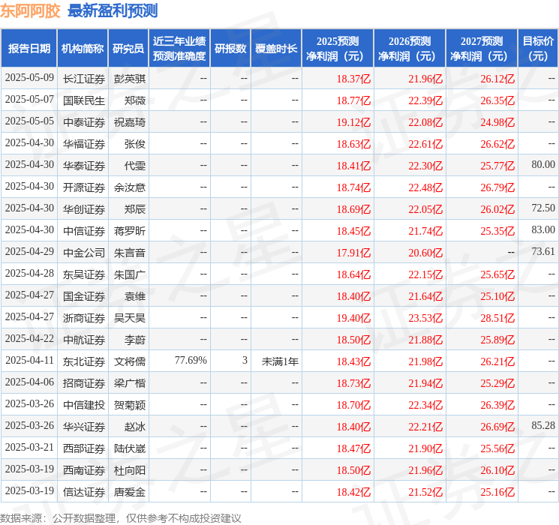Image resolution: width=559 pixels, height=525 pixels.
Task: Click the 24.98亿 profit forecast
Action: (497, 122)
